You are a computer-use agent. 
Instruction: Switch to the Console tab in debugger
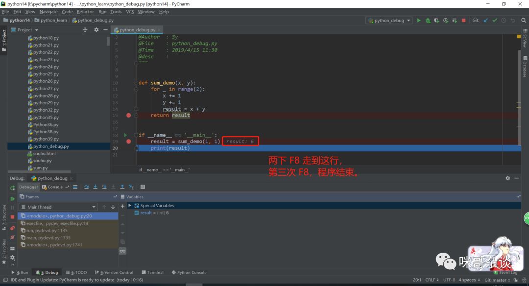click(x=52, y=187)
